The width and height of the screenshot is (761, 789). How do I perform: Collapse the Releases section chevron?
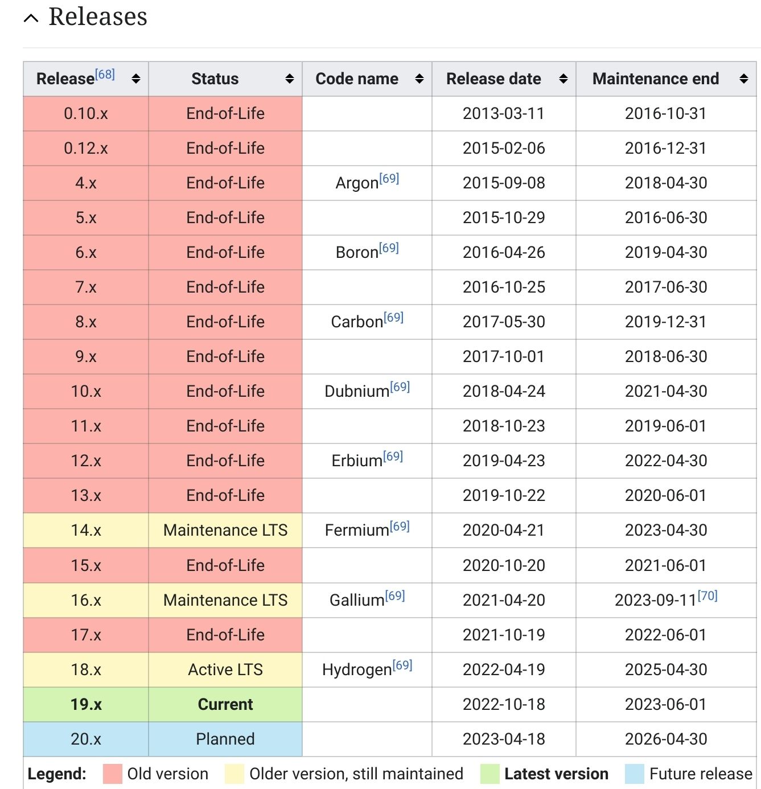[x=31, y=18]
